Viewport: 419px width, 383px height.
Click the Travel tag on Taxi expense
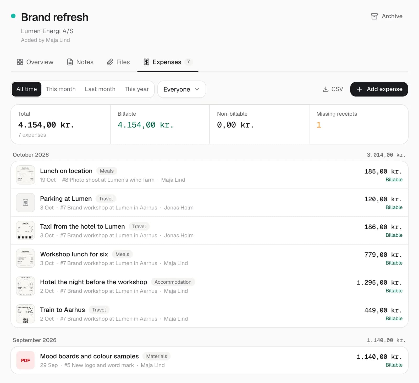(x=139, y=226)
